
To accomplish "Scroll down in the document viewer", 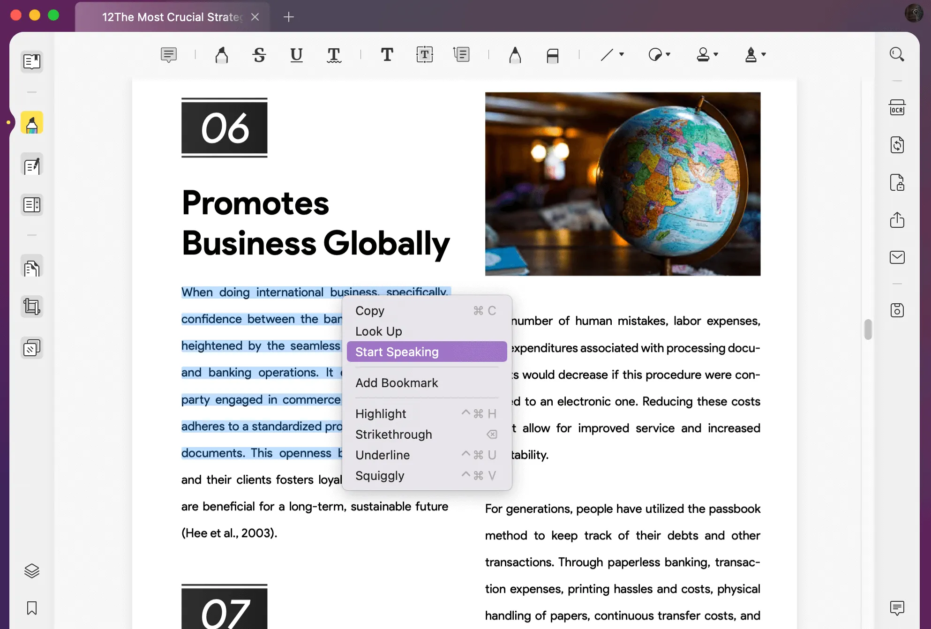I will tap(869, 491).
